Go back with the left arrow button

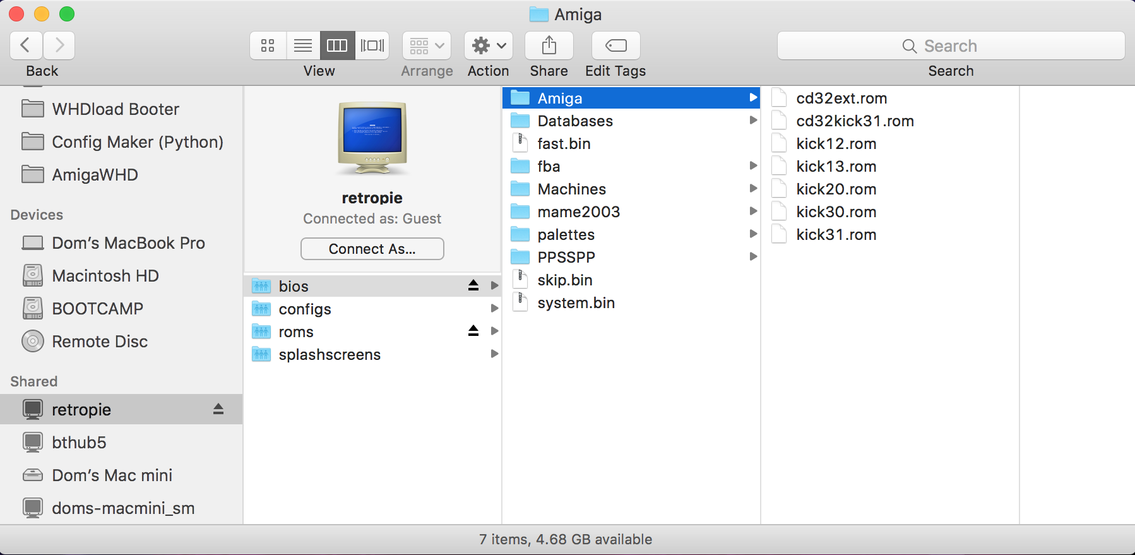pos(26,45)
